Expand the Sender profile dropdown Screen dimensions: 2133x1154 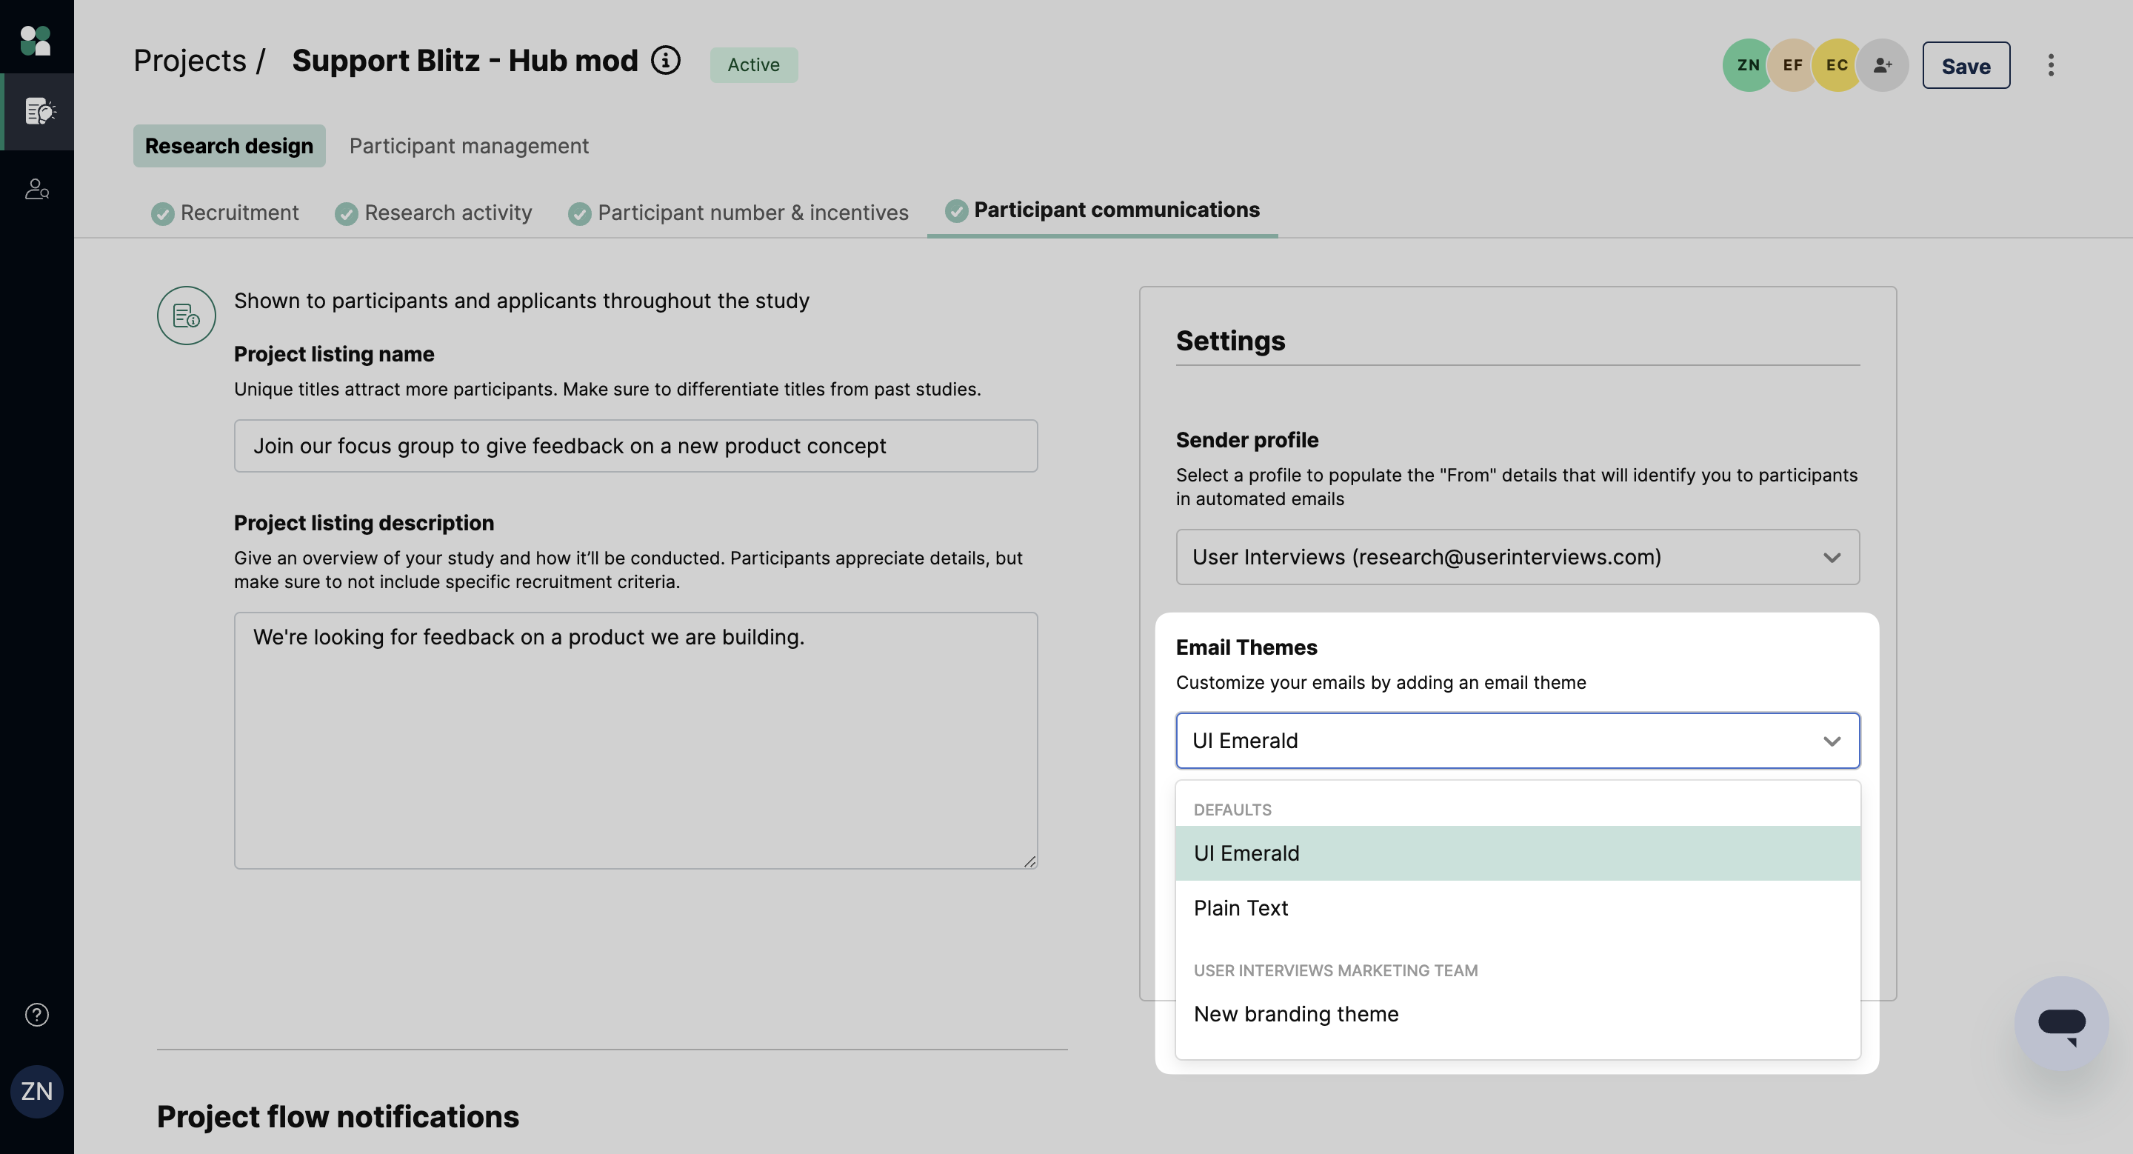click(1517, 557)
